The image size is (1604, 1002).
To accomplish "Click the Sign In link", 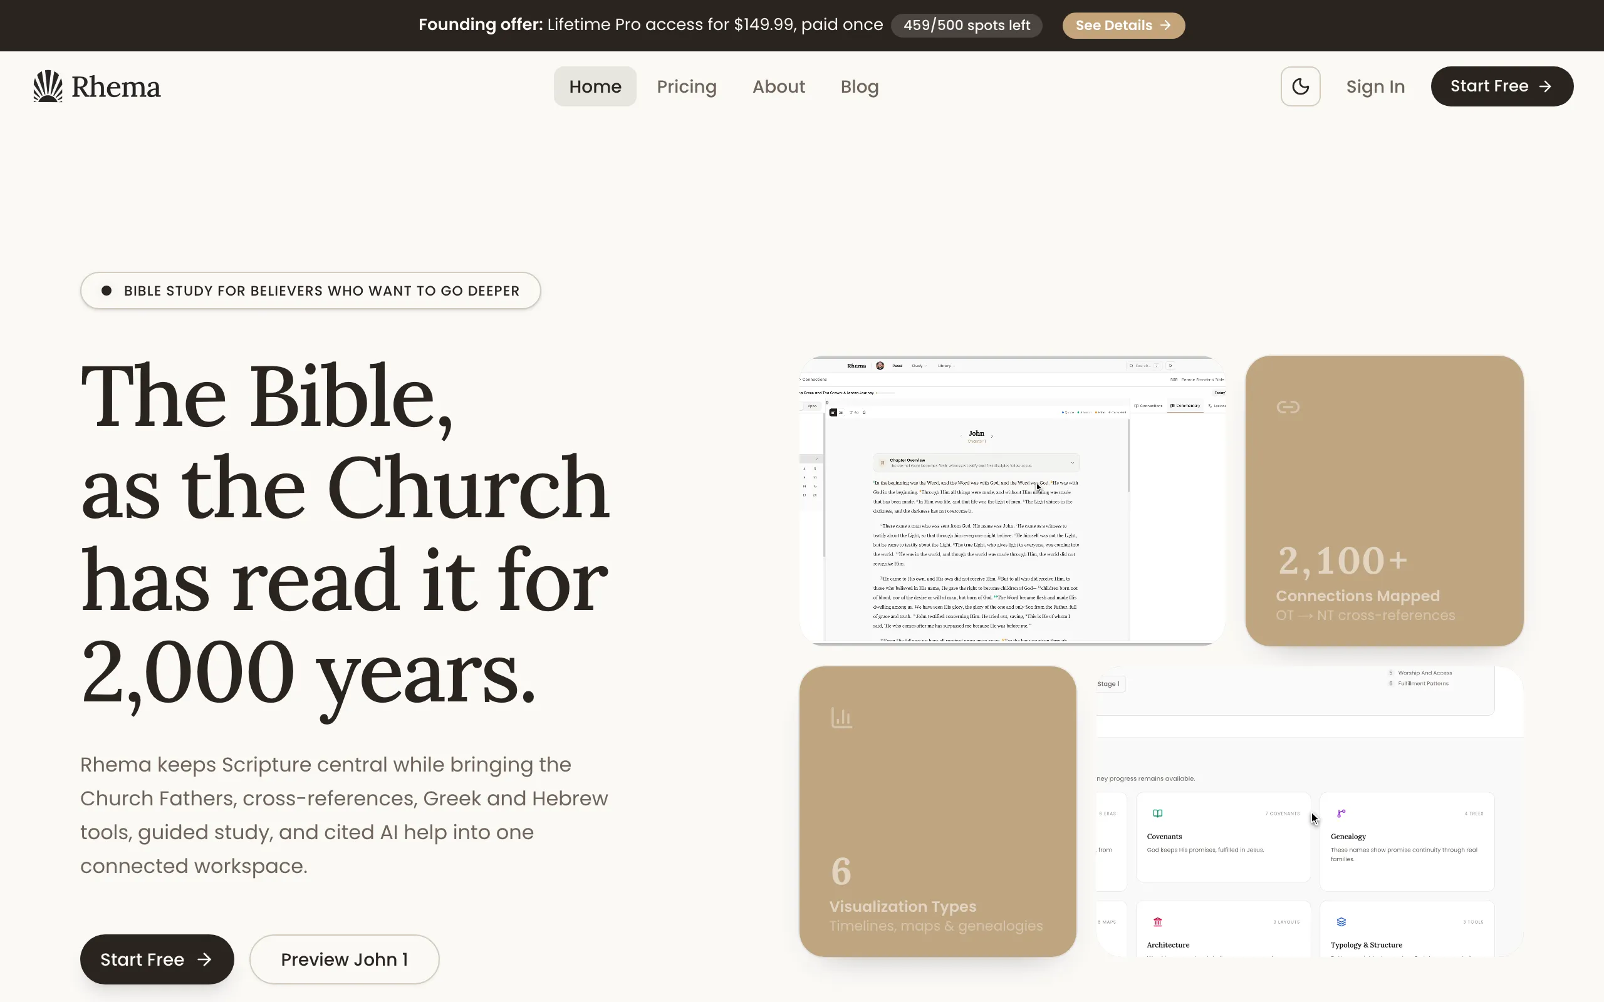I will (x=1375, y=86).
